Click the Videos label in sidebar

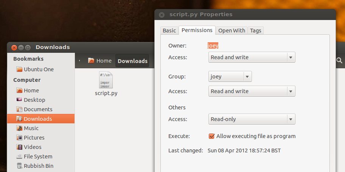pos(33,147)
